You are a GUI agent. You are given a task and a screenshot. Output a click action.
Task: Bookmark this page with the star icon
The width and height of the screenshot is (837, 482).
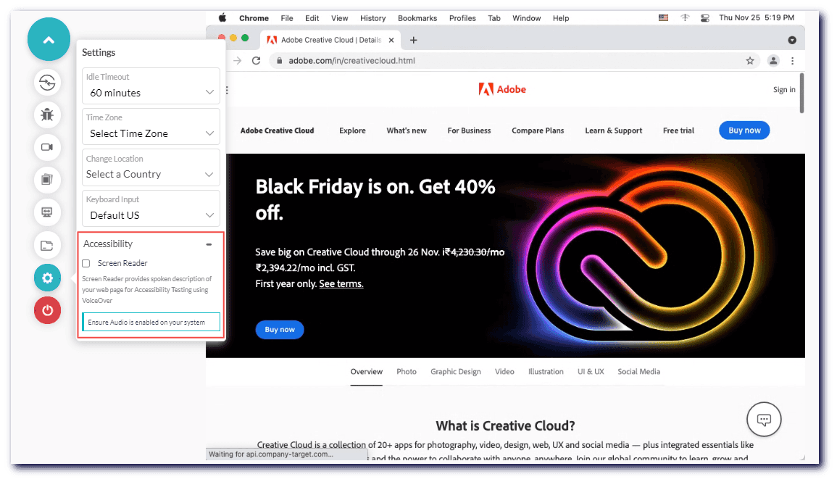point(750,61)
